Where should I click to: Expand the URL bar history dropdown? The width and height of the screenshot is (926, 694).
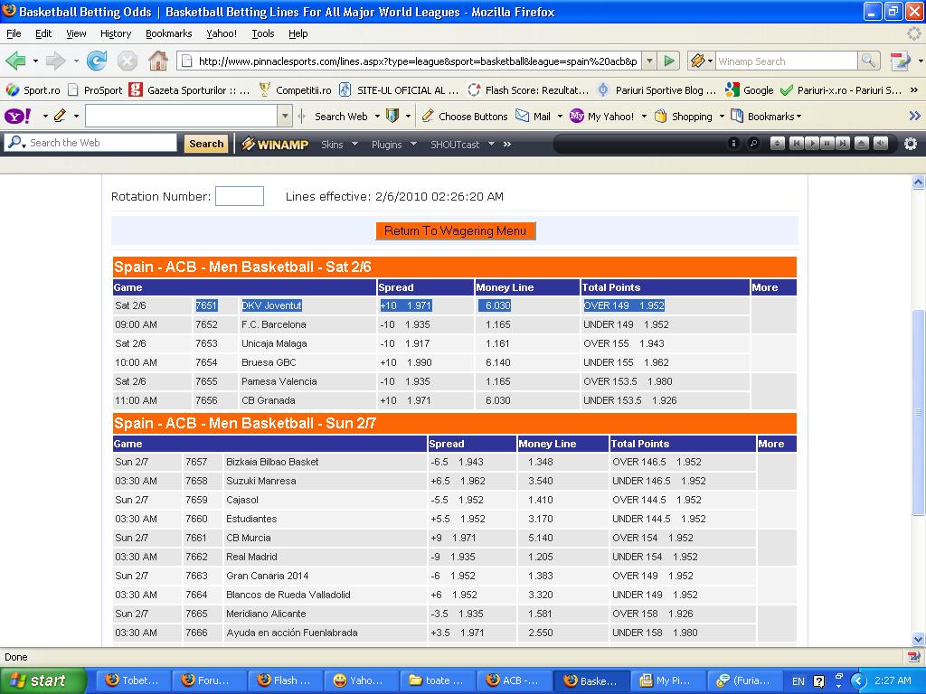649,61
